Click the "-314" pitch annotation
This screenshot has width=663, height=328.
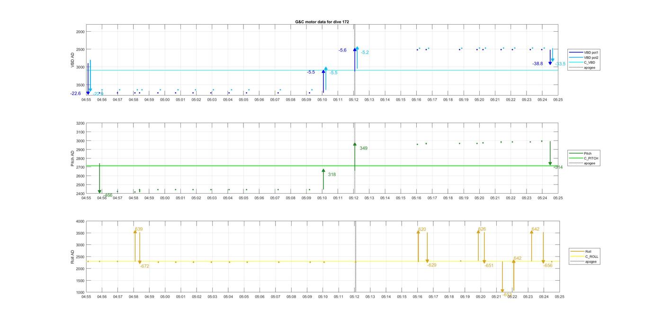coord(558,167)
